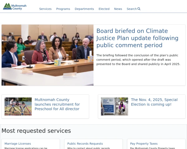Click the Most requested services heading

pos(36,131)
